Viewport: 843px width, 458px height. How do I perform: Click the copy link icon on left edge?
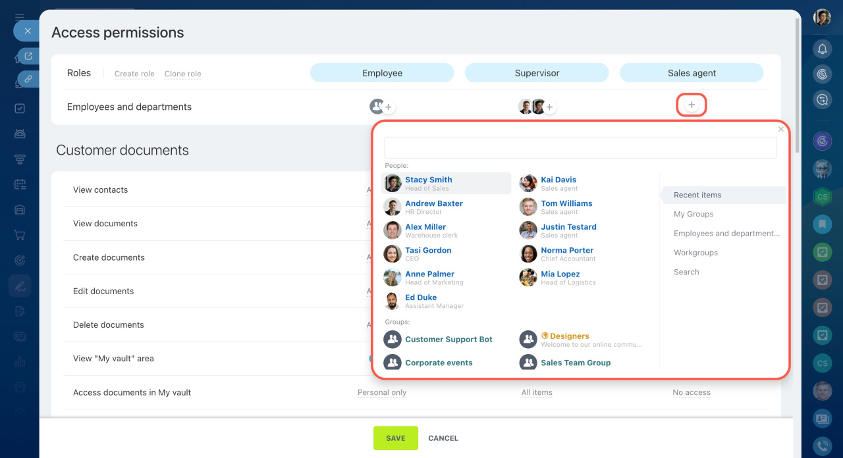(28, 78)
